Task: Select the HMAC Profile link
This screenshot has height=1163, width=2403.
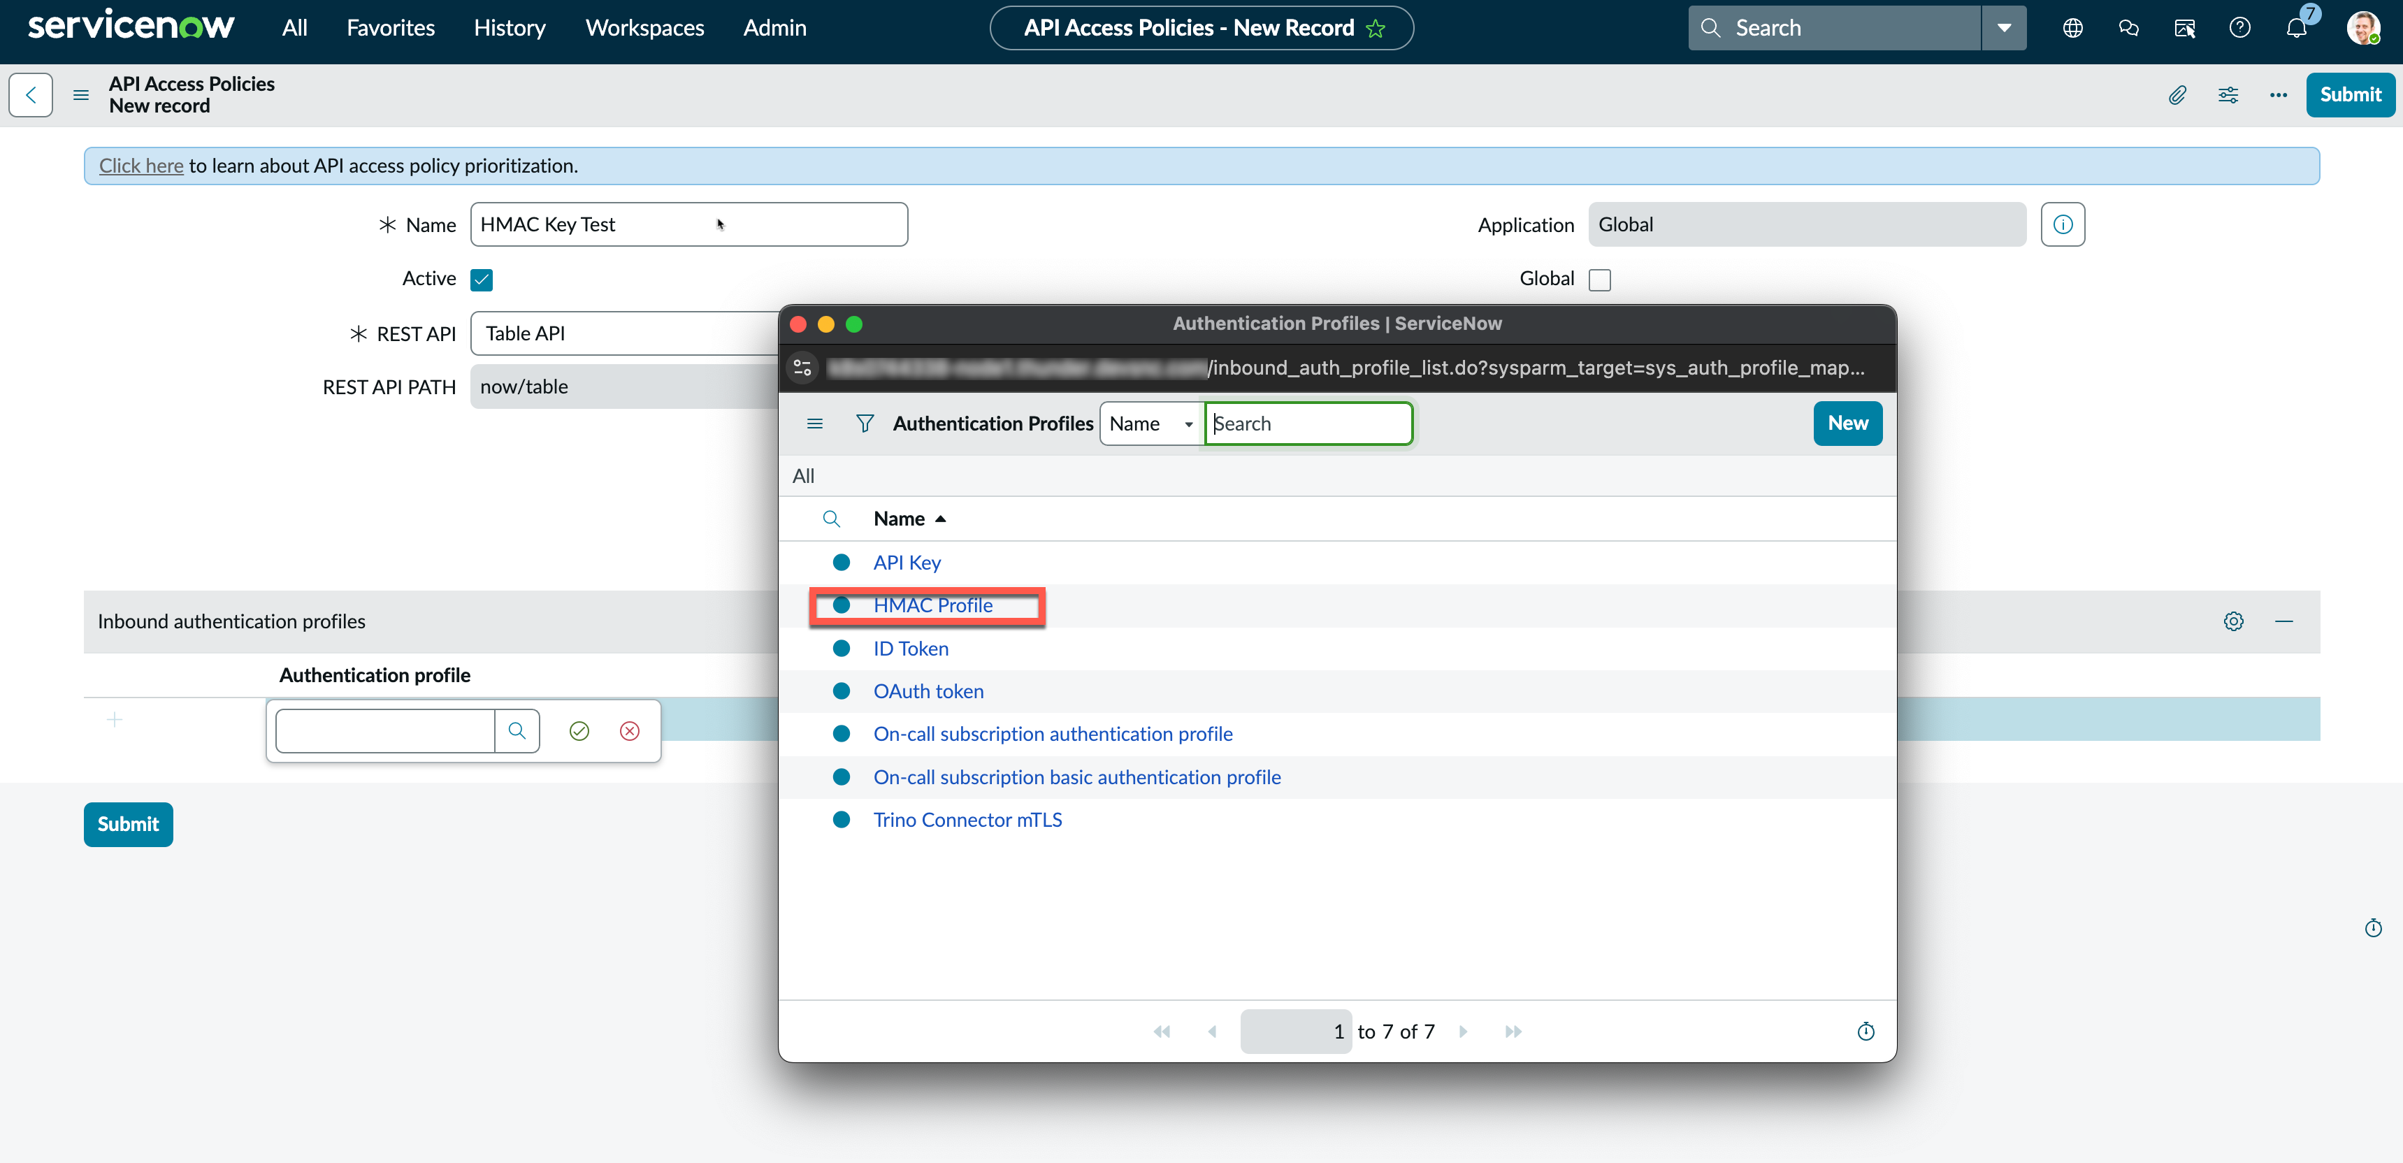Action: (933, 606)
